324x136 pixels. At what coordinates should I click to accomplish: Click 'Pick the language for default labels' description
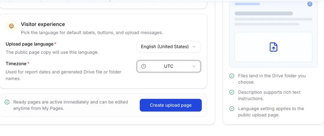92,33
